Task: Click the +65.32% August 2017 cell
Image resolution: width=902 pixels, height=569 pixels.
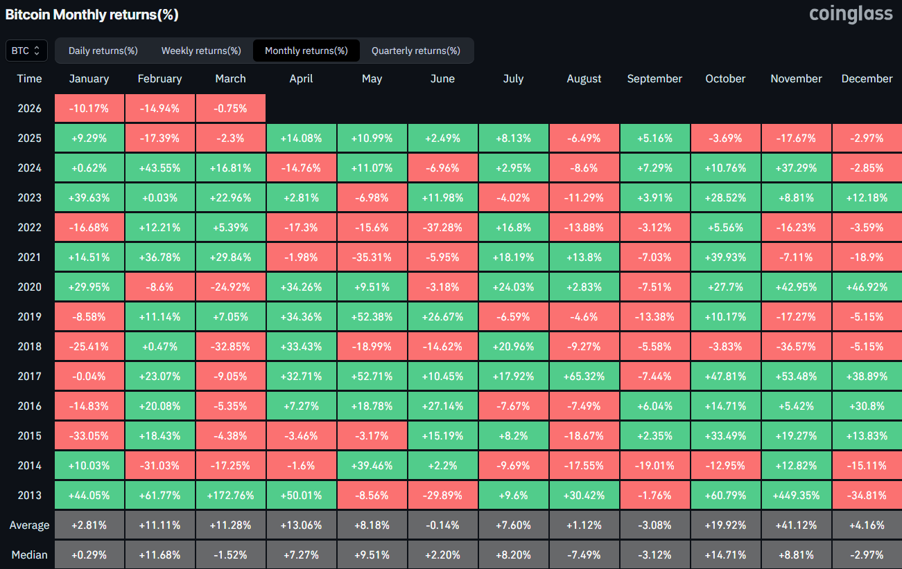Action: 584,376
